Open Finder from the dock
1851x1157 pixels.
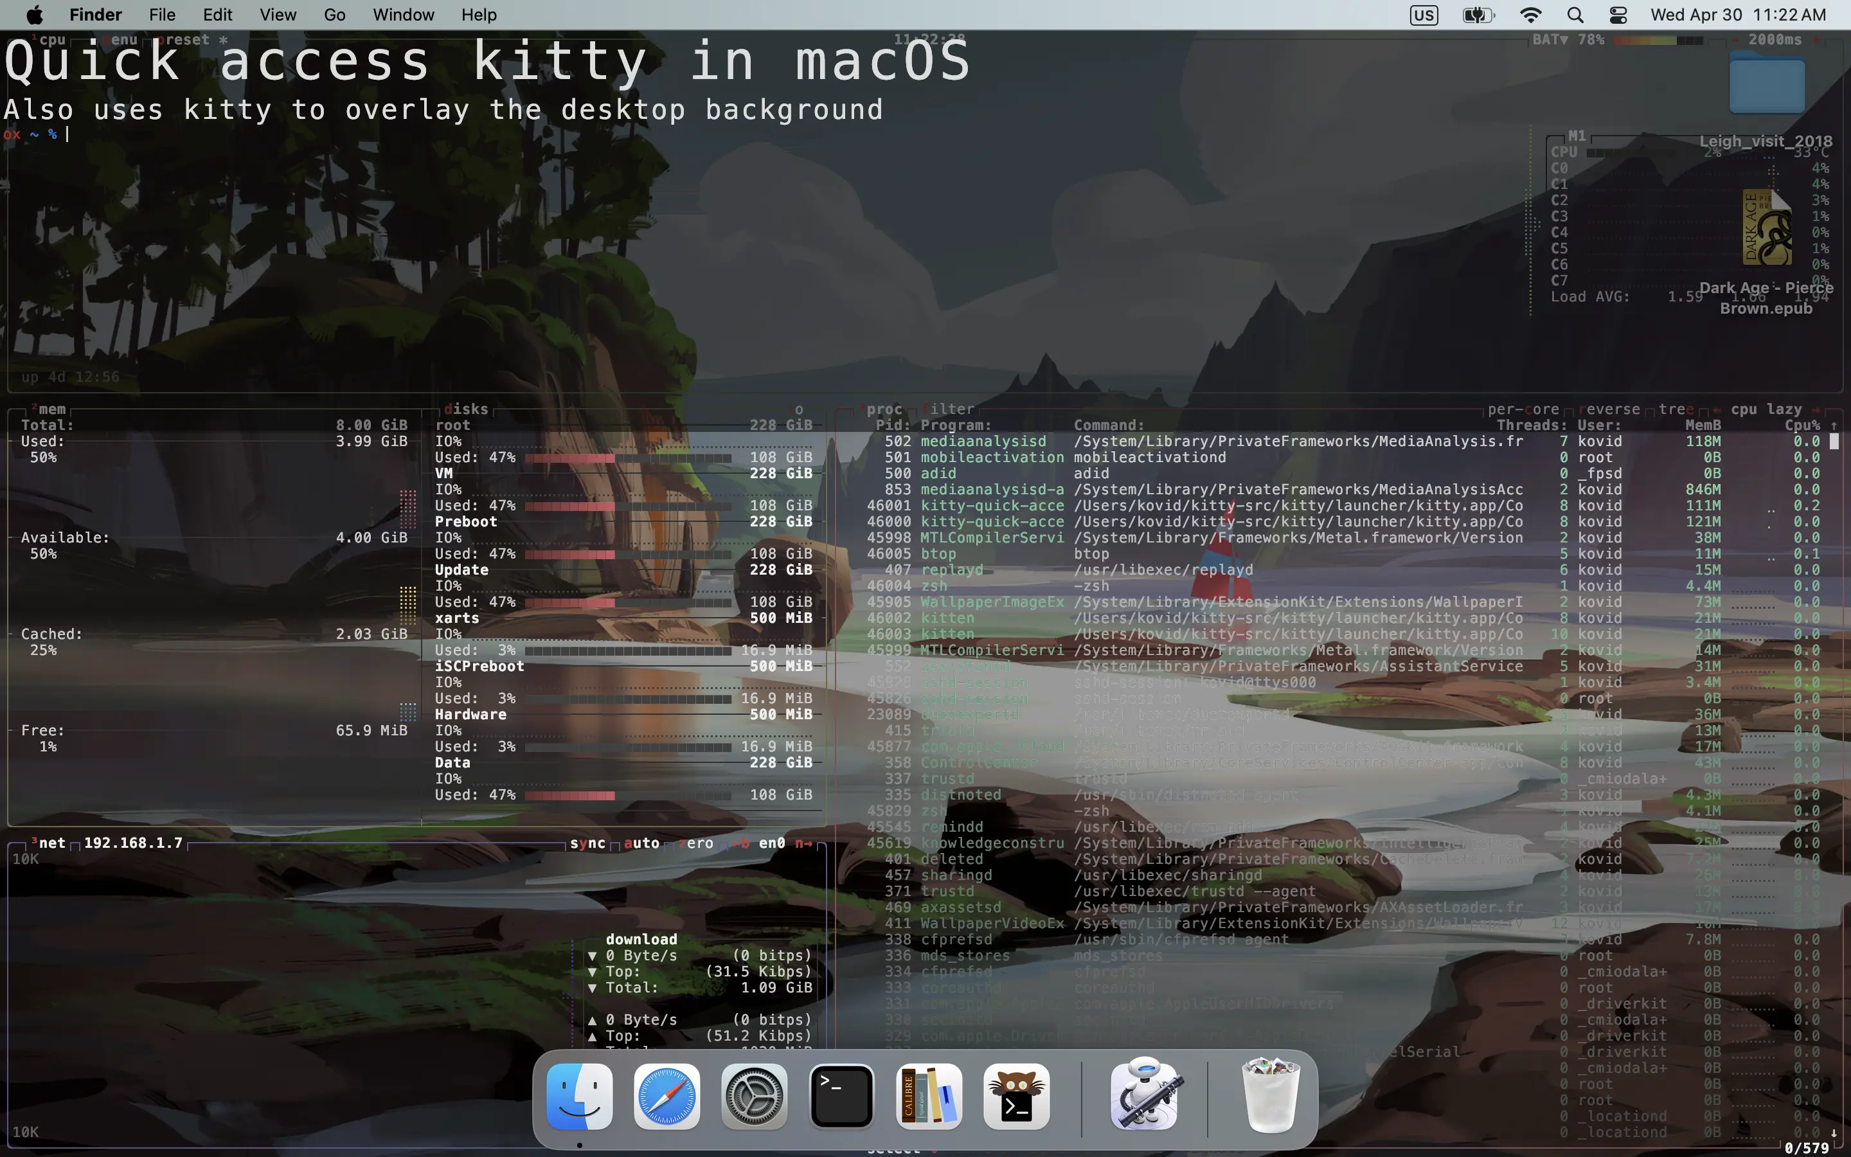(x=579, y=1096)
